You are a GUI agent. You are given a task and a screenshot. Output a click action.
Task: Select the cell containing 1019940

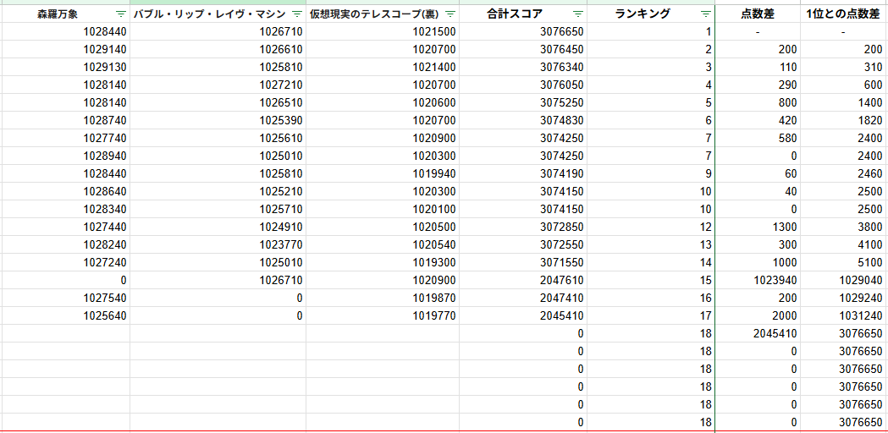[x=383, y=173]
